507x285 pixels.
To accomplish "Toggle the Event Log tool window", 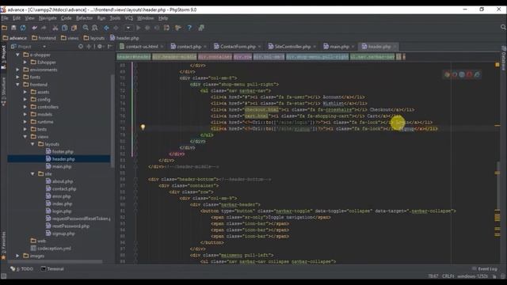I will [x=484, y=269].
